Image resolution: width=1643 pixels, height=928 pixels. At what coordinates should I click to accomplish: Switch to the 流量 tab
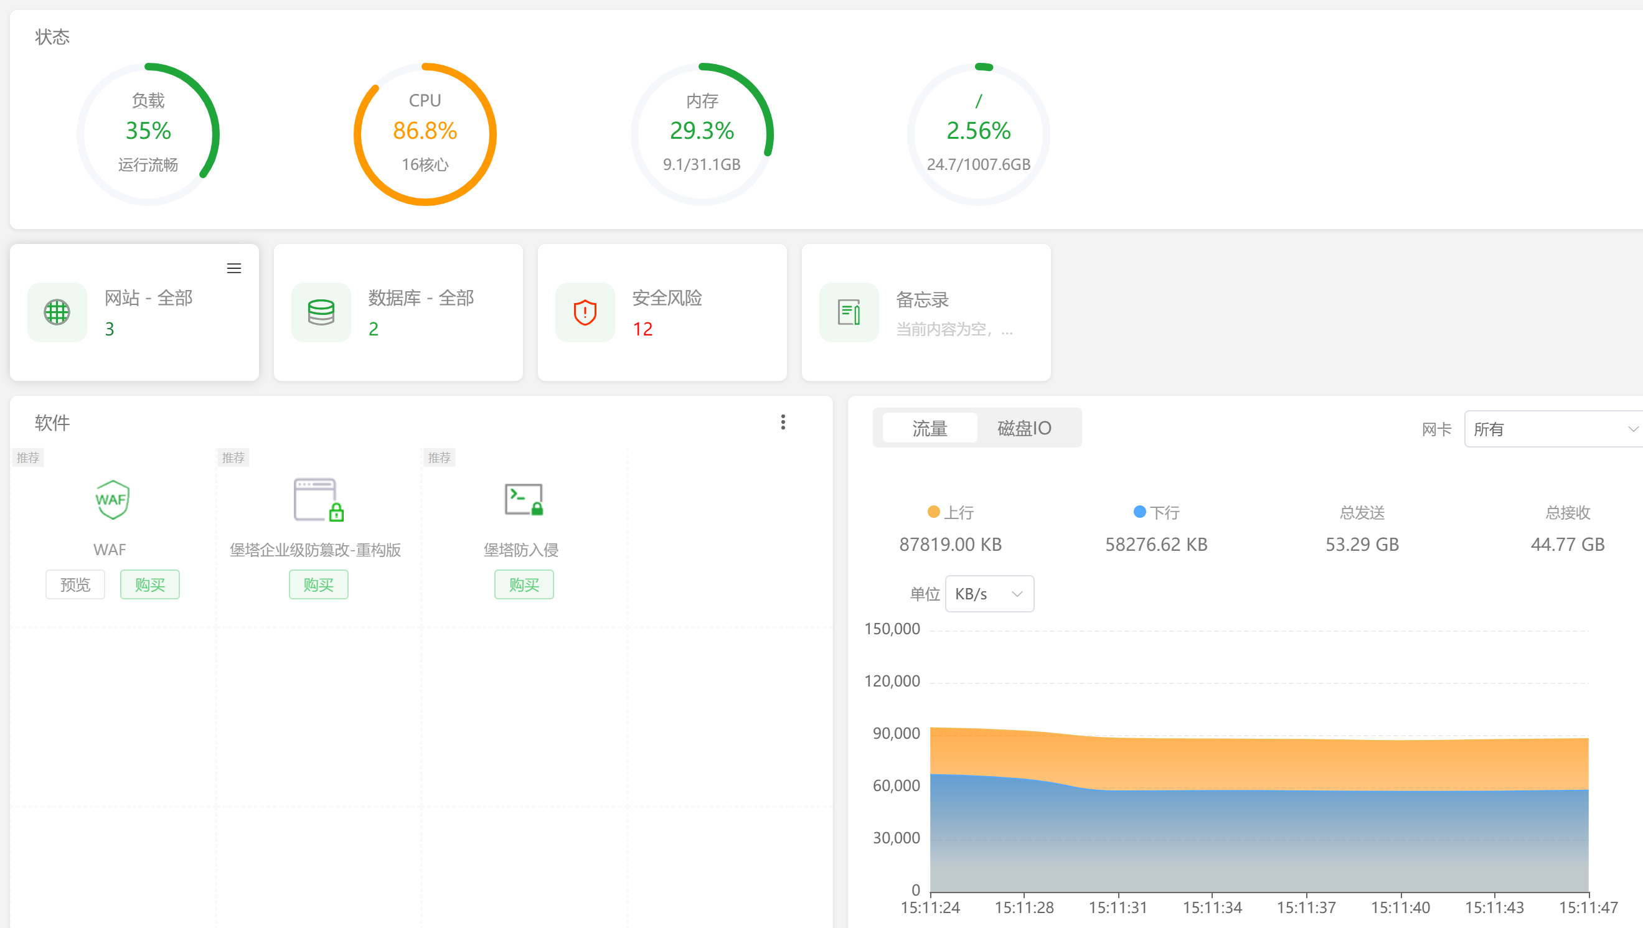[x=930, y=428]
